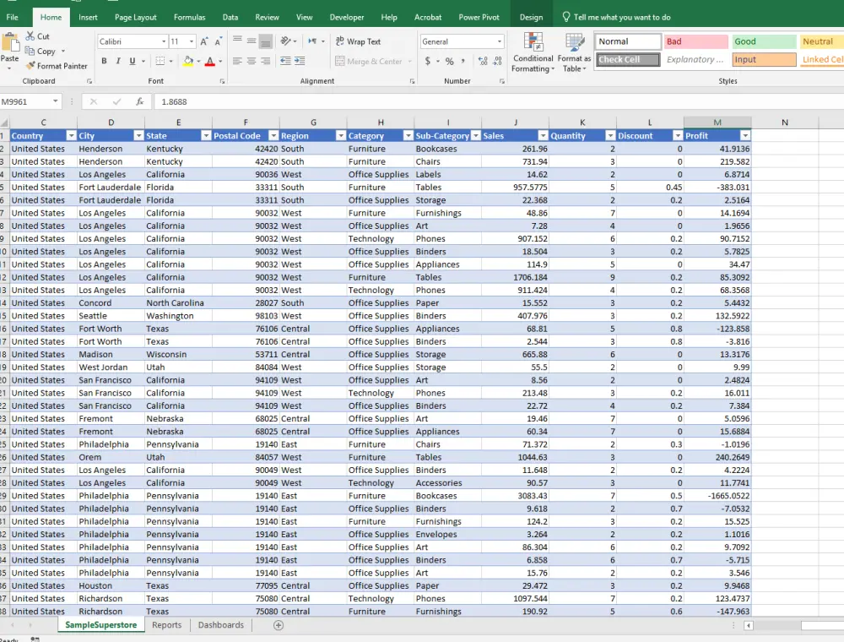Screen dimensions: 844x642
Task: Decrease font size with smaller A icon
Action: coord(218,41)
